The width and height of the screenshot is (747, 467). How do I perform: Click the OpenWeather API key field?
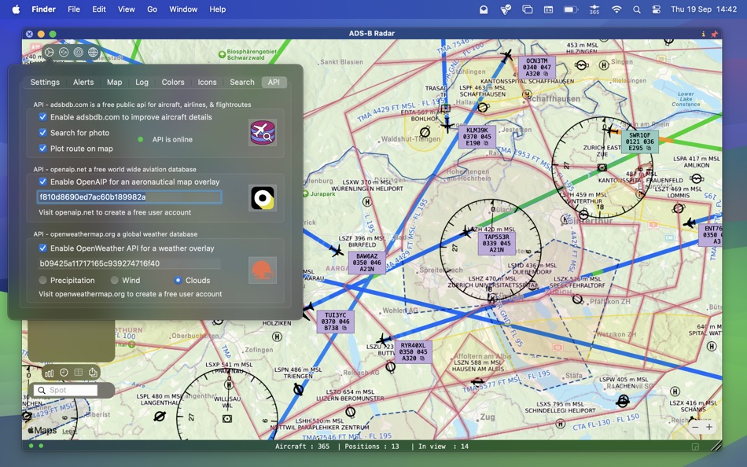click(x=129, y=263)
